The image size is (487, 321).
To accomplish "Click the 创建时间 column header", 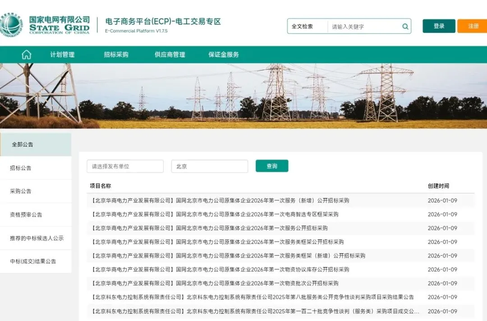I will click(x=438, y=186).
